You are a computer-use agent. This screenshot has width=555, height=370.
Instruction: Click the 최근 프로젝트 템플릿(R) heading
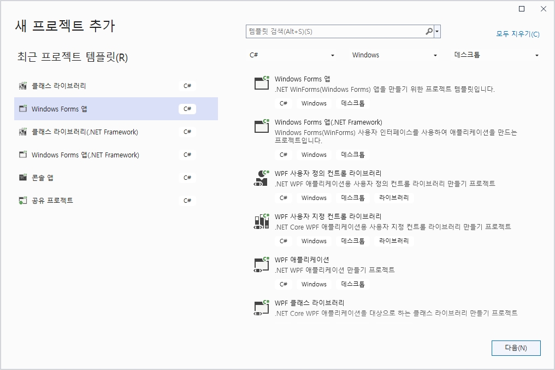tap(73, 57)
